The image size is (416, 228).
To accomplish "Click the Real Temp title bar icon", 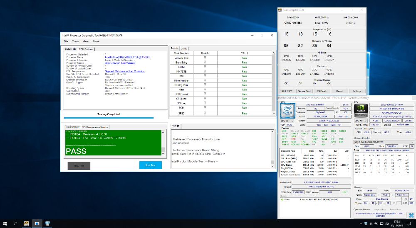I will (x=280, y=10).
